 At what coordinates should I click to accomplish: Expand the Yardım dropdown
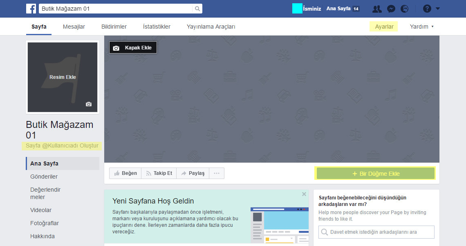[x=421, y=27]
